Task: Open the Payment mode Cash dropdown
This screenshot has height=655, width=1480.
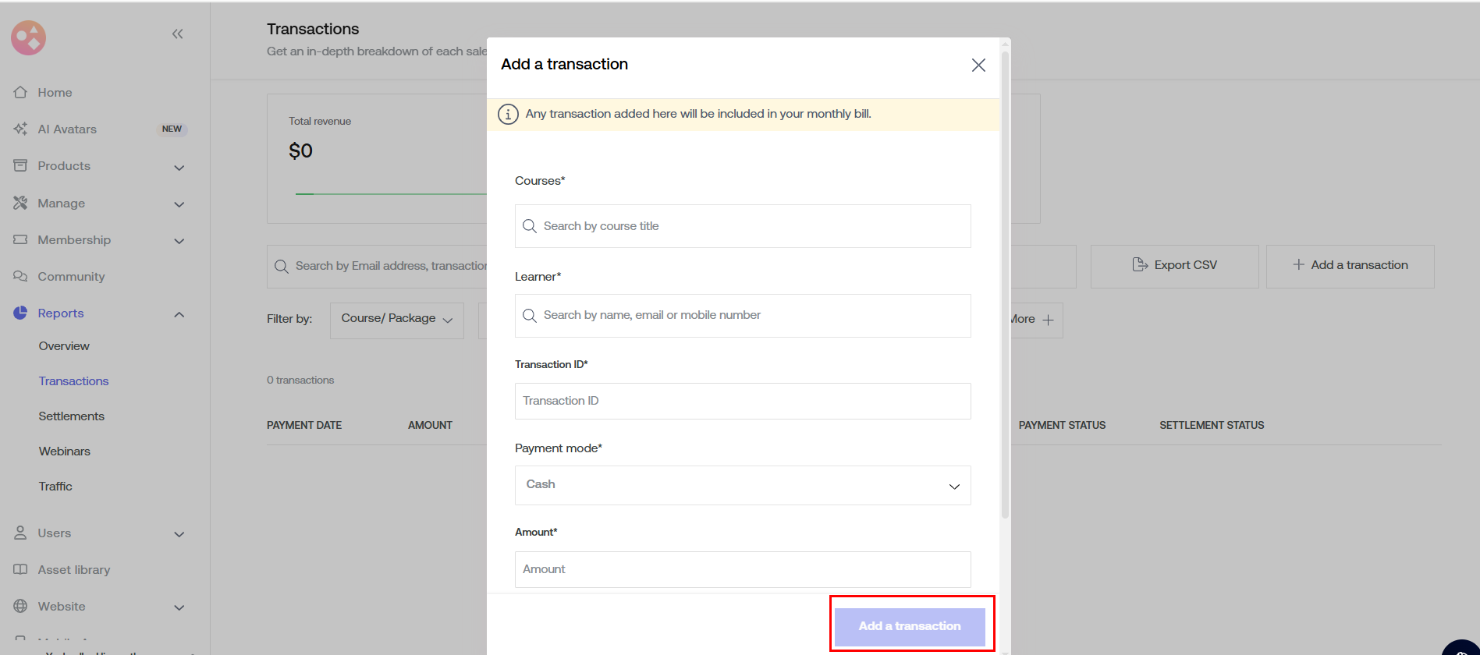Action: tap(742, 485)
